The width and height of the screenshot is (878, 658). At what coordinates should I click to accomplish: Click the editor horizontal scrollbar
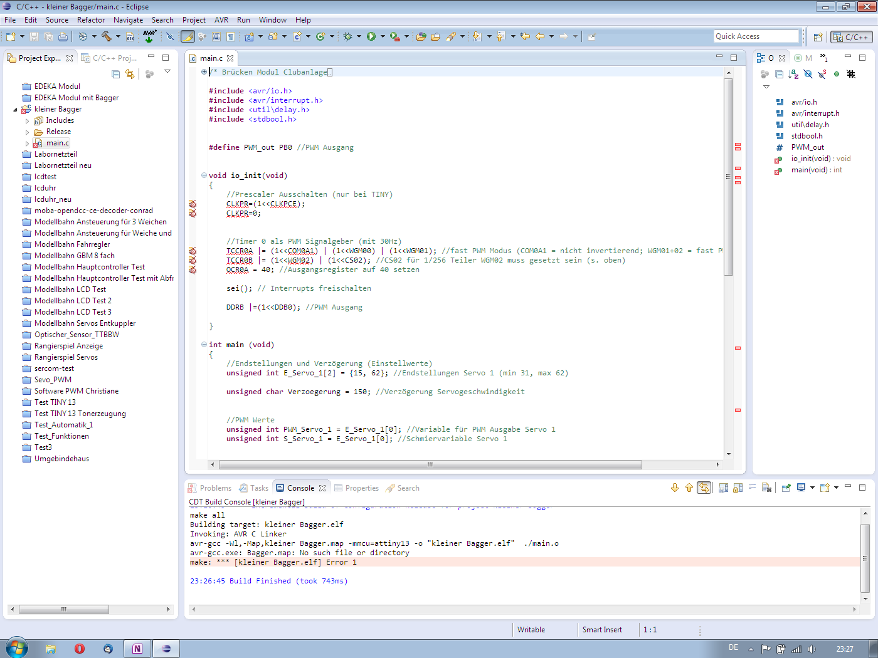430,464
